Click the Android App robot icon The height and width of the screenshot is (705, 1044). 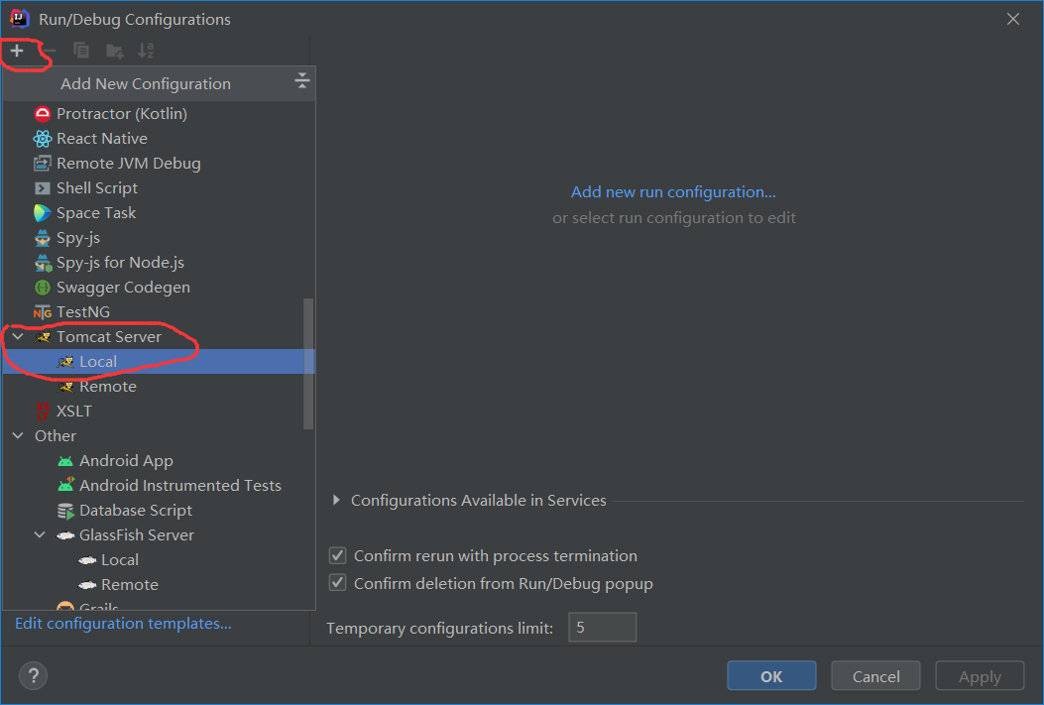(65, 461)
